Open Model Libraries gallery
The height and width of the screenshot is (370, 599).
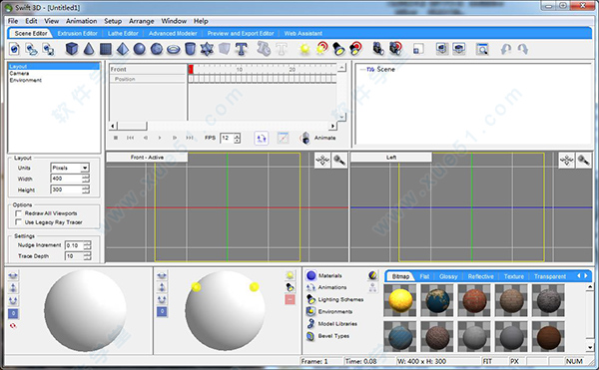coord(332,324)
